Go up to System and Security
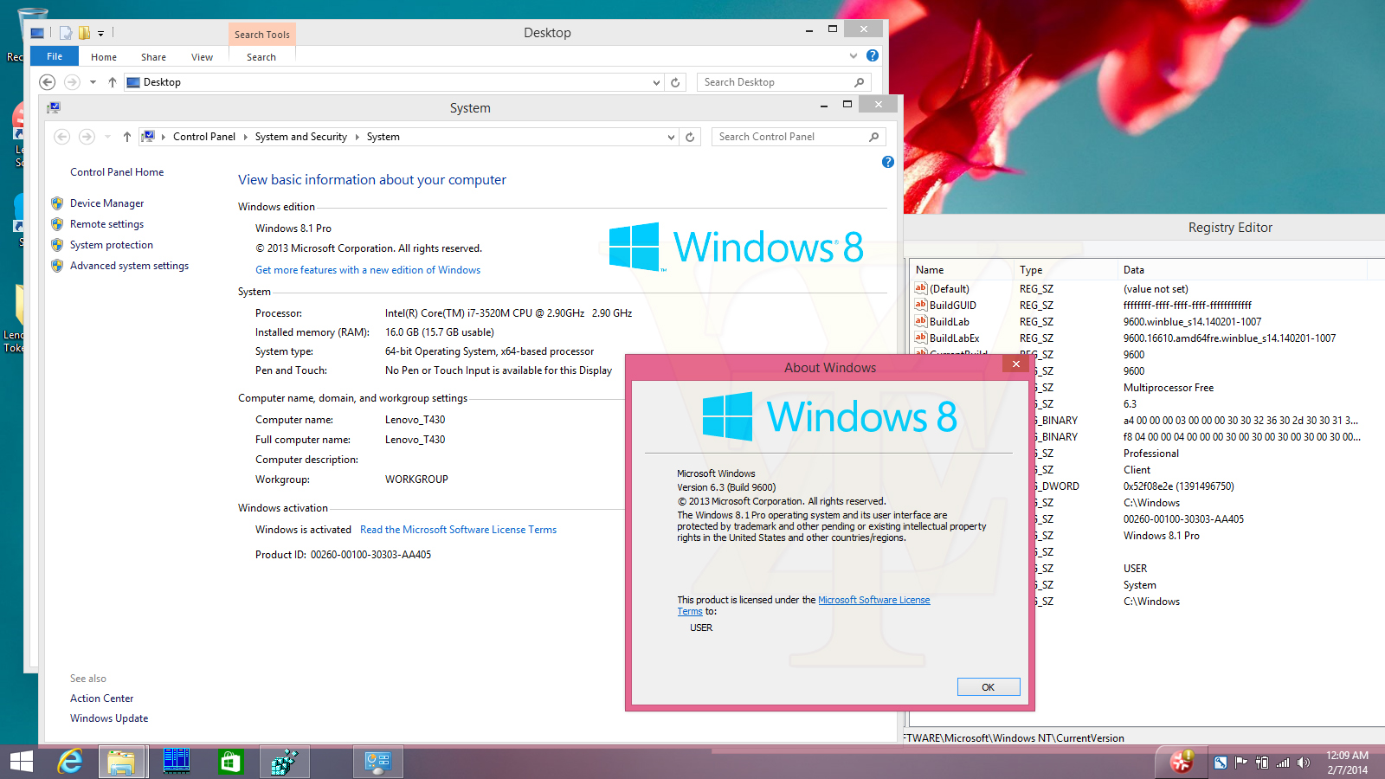Image resolution: width=1385 pixels, height=779 pixels. click(x=126, y=137)
